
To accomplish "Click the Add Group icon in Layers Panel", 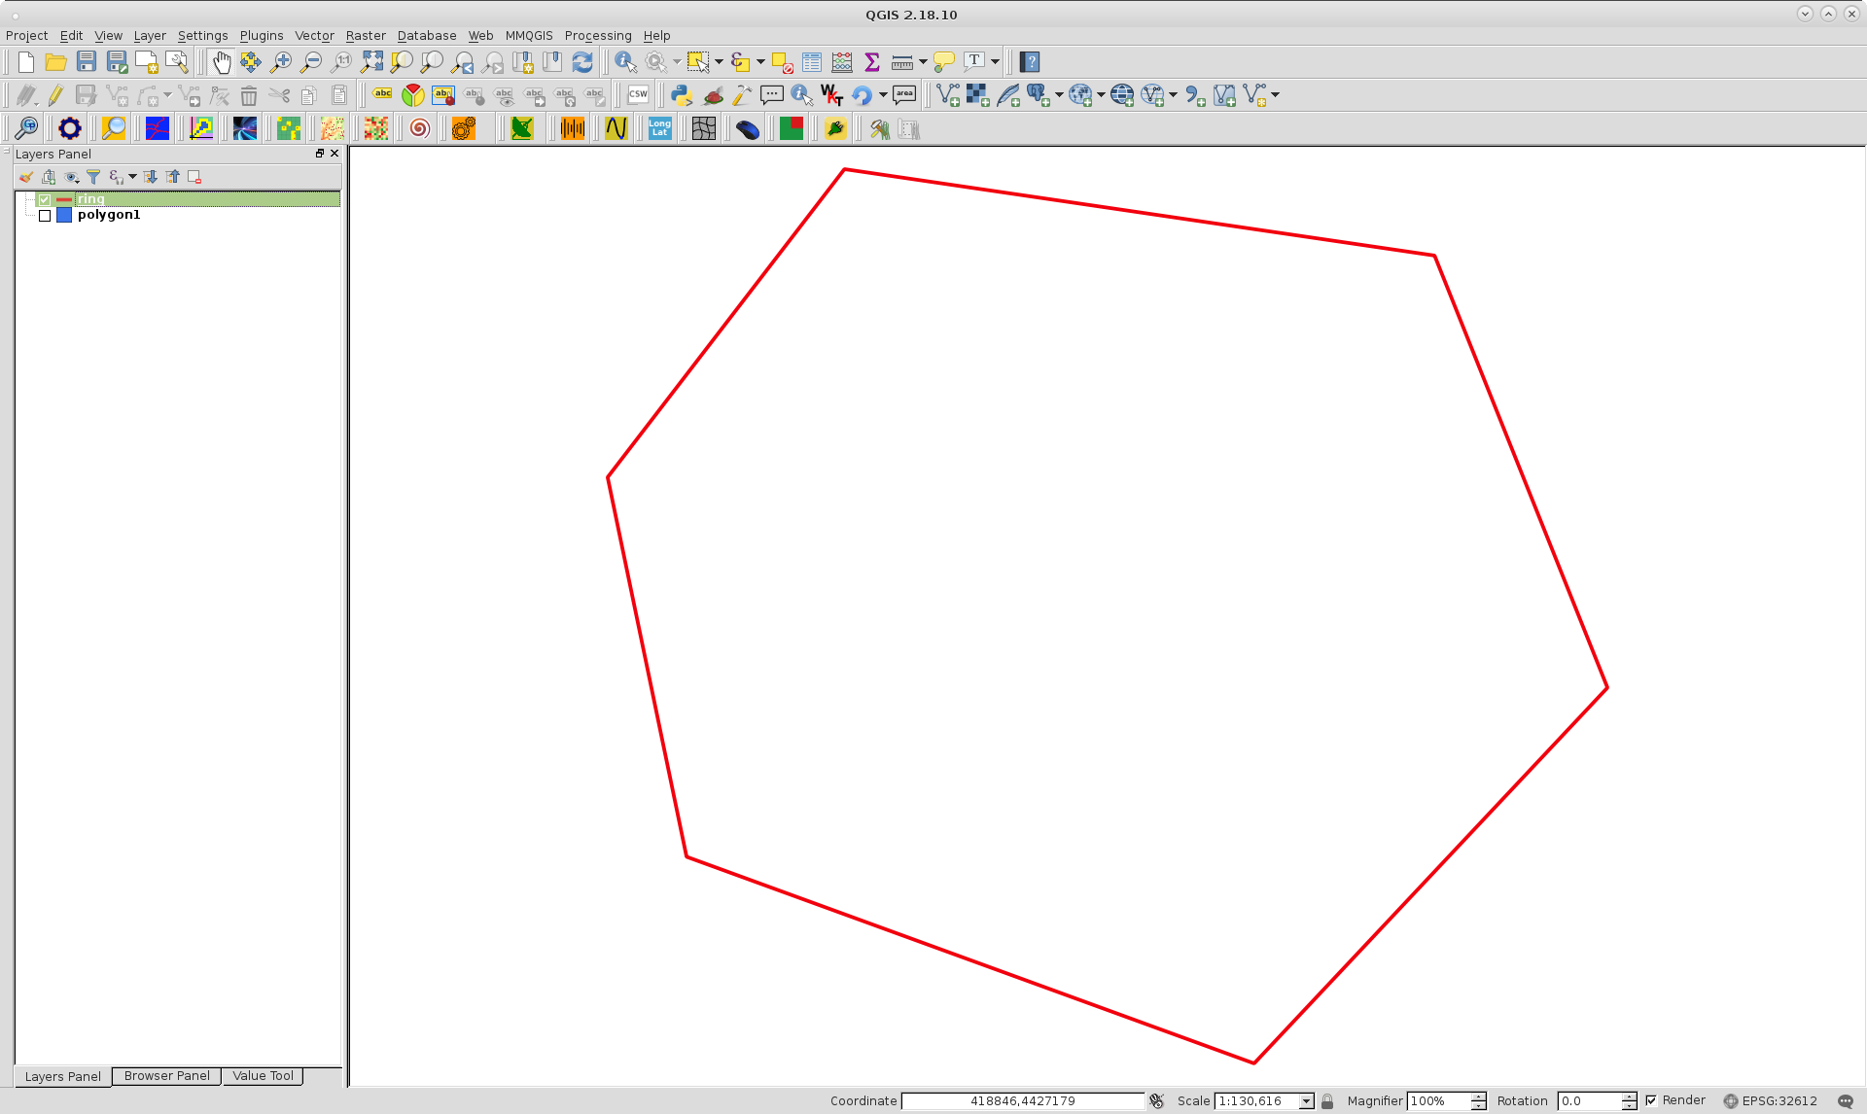I will tap(49, 177).
